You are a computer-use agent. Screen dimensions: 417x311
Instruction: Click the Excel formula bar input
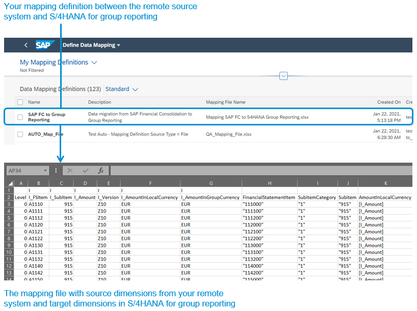(x=261, y=170)
